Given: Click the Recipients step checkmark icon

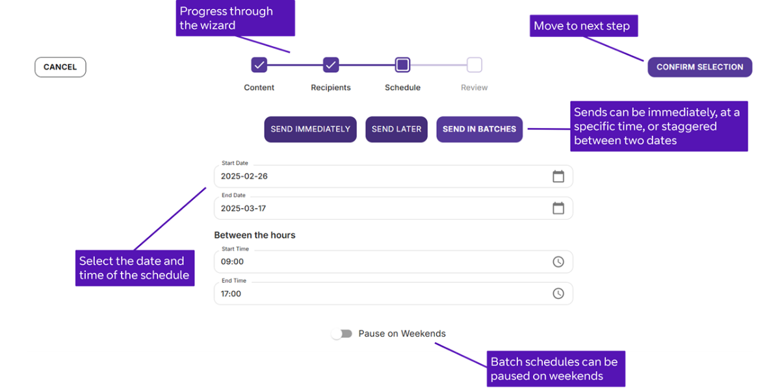Looking at the screenshot, I should point(330,65).
